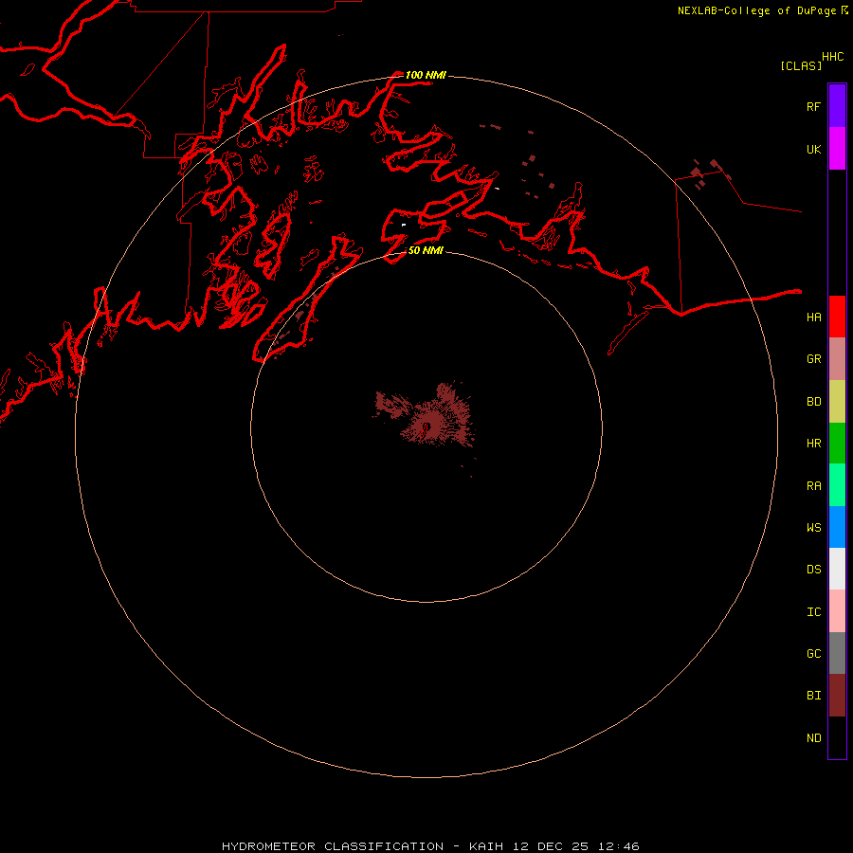Screen dimensions: 853x853
Task: Click the 50 NMI range ring label
Action: [426, 250]
